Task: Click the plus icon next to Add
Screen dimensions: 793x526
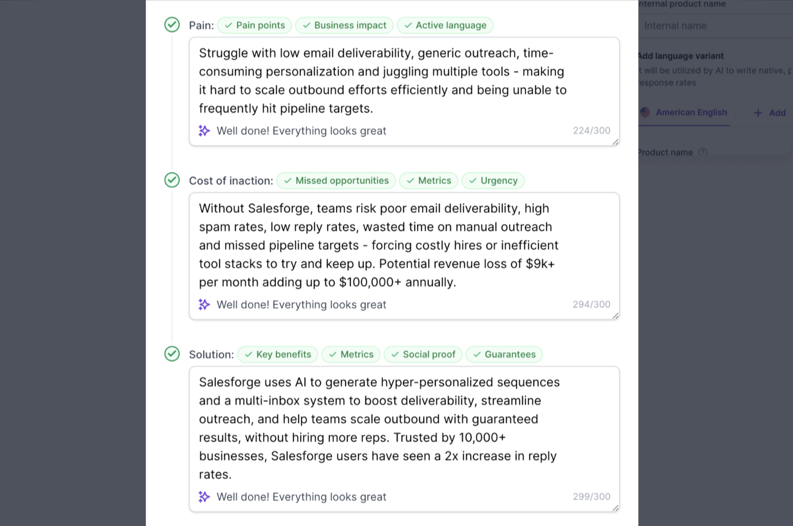Action: point(758,113)
